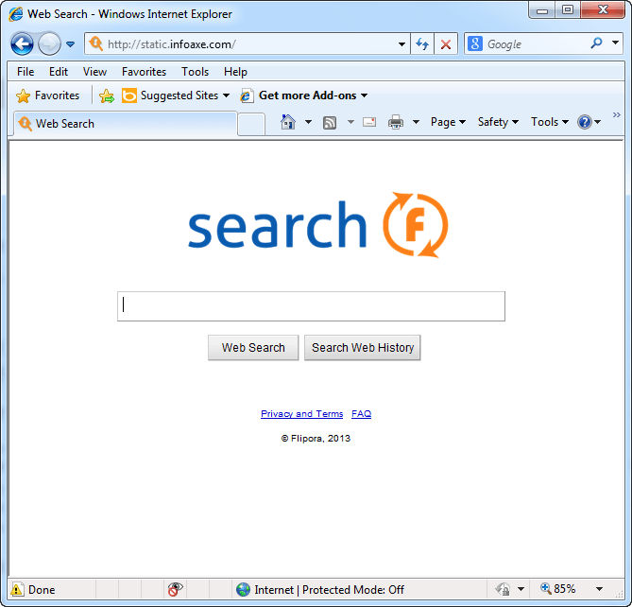Open the Privacy and Terms link
Viewport: 632px width, 607px height.
pyautogui.click(x=302, y=414)
